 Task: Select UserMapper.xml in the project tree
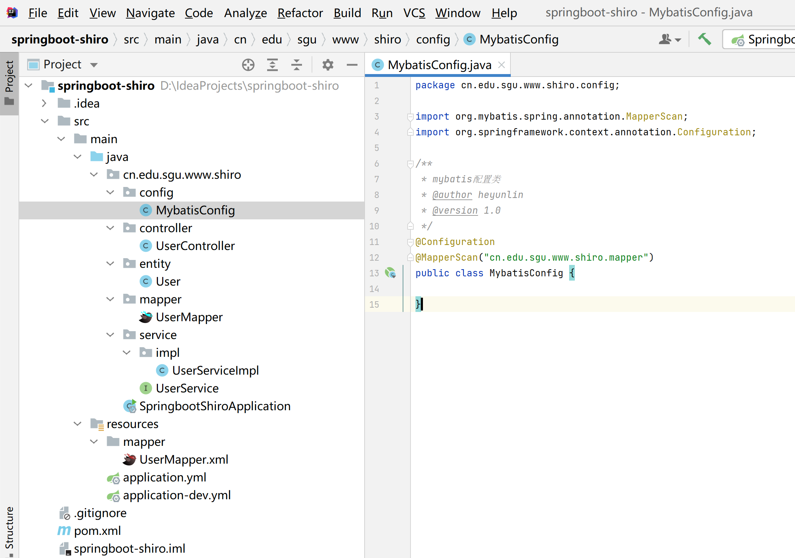[x=183, y=460]
